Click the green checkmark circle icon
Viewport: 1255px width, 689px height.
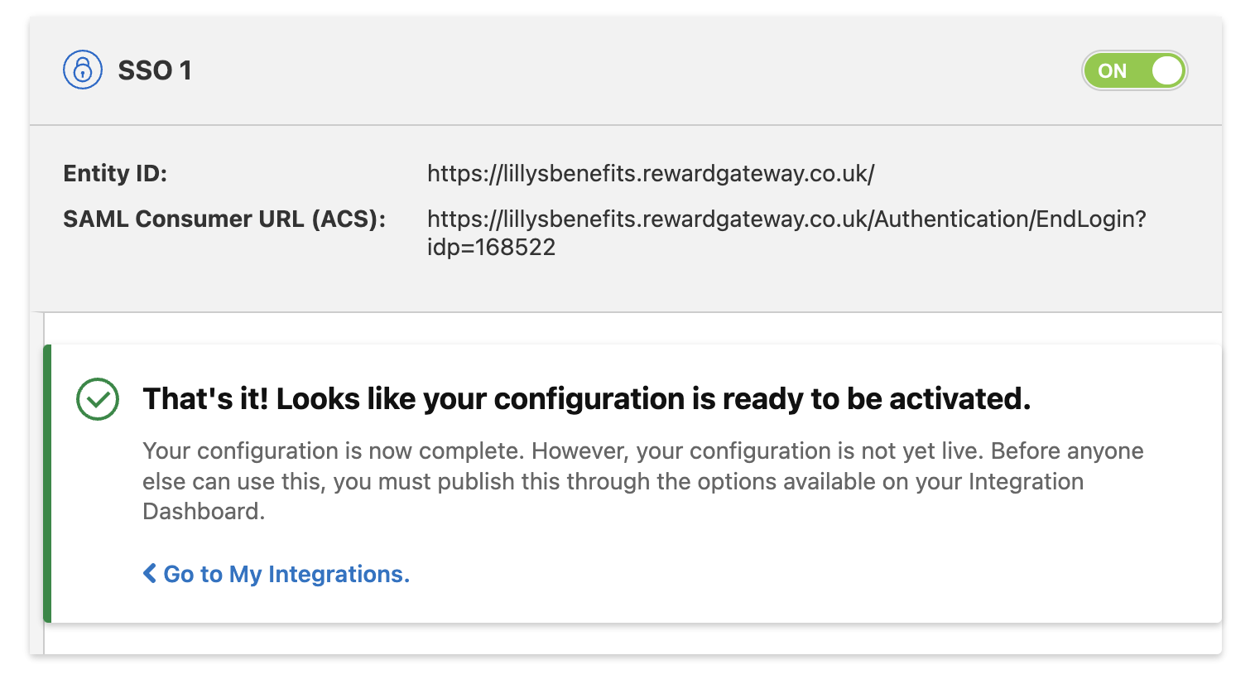[98, 399]
